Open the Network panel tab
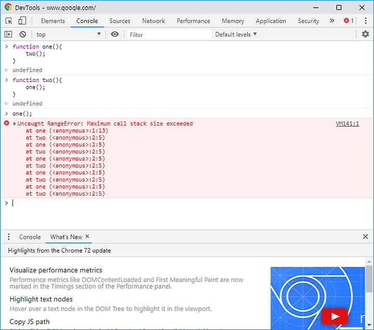 [x=153, y=21]
